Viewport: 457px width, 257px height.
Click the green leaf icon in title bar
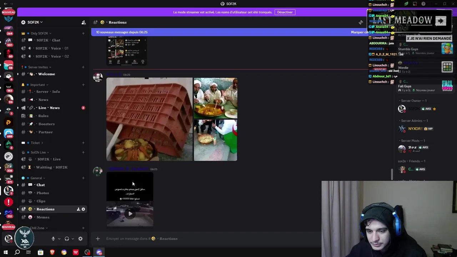point(406,4)
